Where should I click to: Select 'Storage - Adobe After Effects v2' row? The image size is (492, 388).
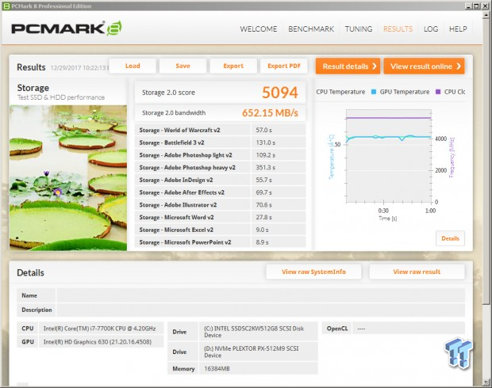220,192
